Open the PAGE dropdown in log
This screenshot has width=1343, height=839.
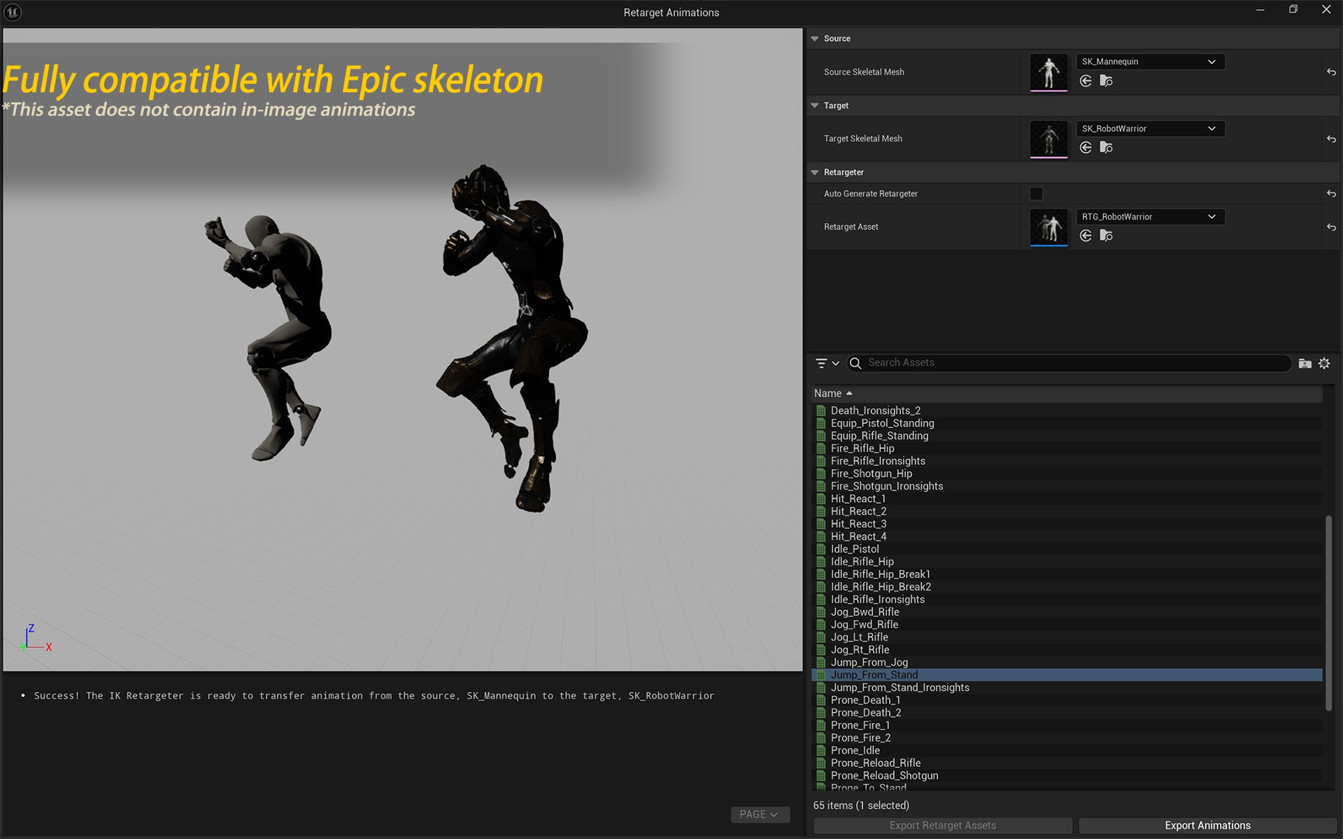[760, 815]
